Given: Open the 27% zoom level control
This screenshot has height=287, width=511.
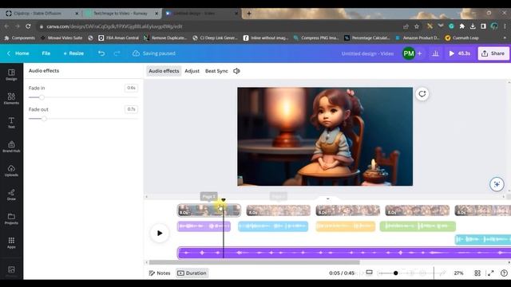Looking at the screenshot, I should point(458,273).
